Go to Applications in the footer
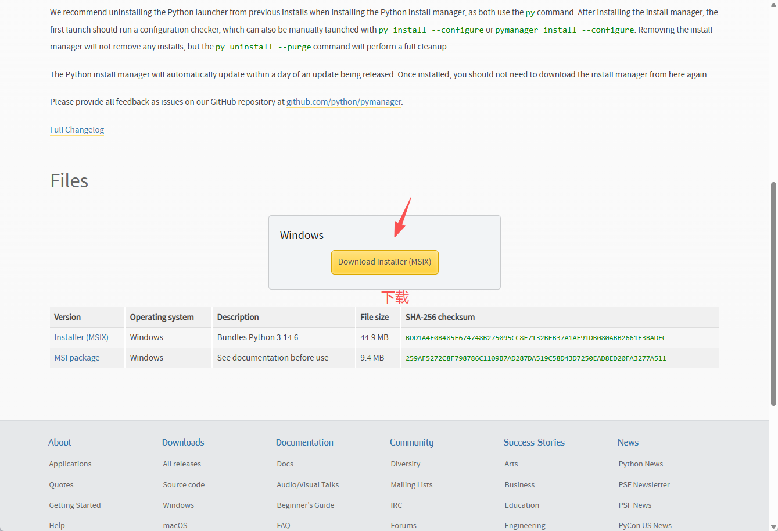This screenshot has width=778, height=531. point(70,464)
